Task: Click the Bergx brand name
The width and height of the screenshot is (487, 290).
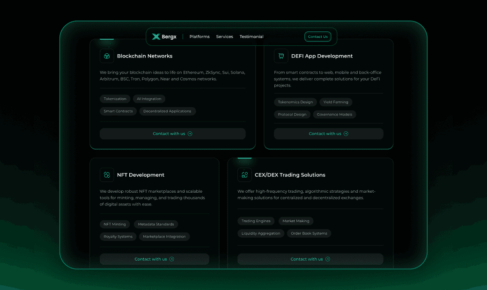Action: coord(169,36)
